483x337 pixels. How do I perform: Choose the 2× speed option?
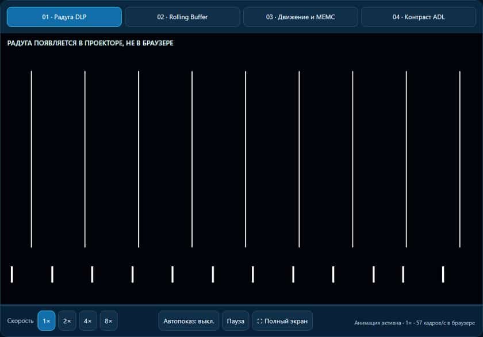(x=67, y=321)
